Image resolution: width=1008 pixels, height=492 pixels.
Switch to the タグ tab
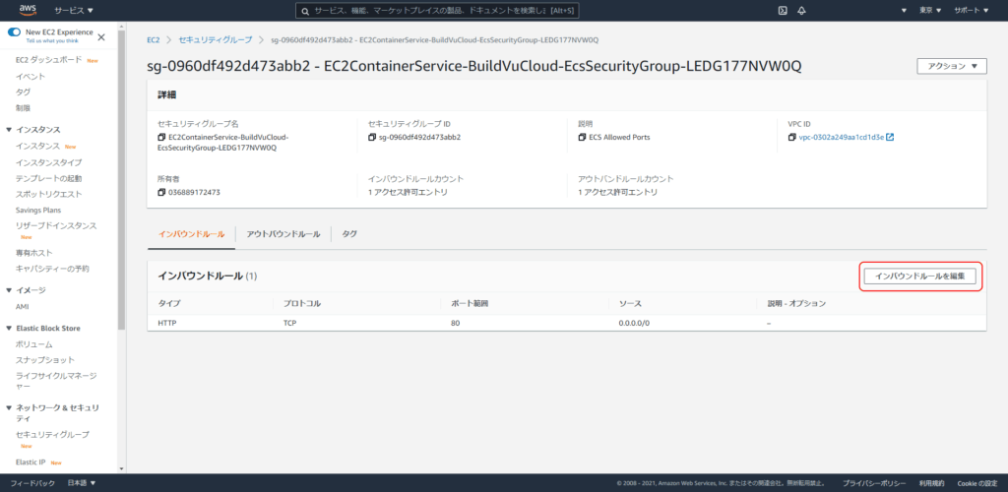pyautogui.click(x=349, y=234)
